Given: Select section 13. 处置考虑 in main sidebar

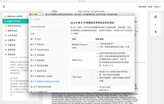Looking at the screenshot, I should [16, 40].
